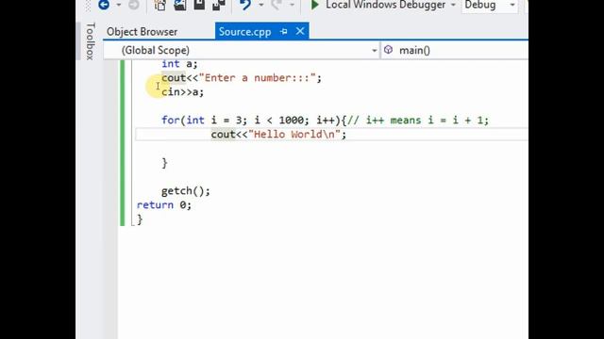Open the Redo history dropdown arrow

(x=292, y=5)
